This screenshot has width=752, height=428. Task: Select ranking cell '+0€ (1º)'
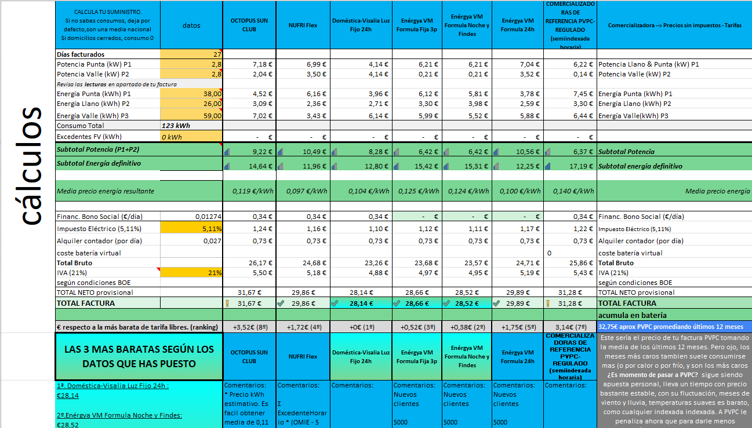[x=361, y=327]
